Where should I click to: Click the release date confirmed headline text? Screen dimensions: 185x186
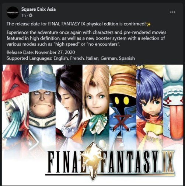[x=76, y=24]
